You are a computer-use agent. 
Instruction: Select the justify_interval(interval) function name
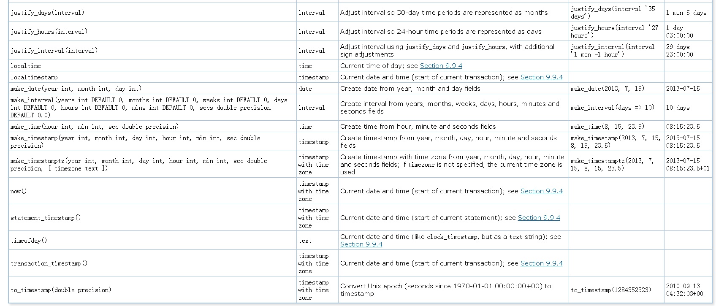point(54,51)
